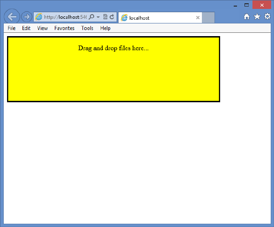Go back using the Back arrow button
The image size is (274, 227).
pos(12,17)
